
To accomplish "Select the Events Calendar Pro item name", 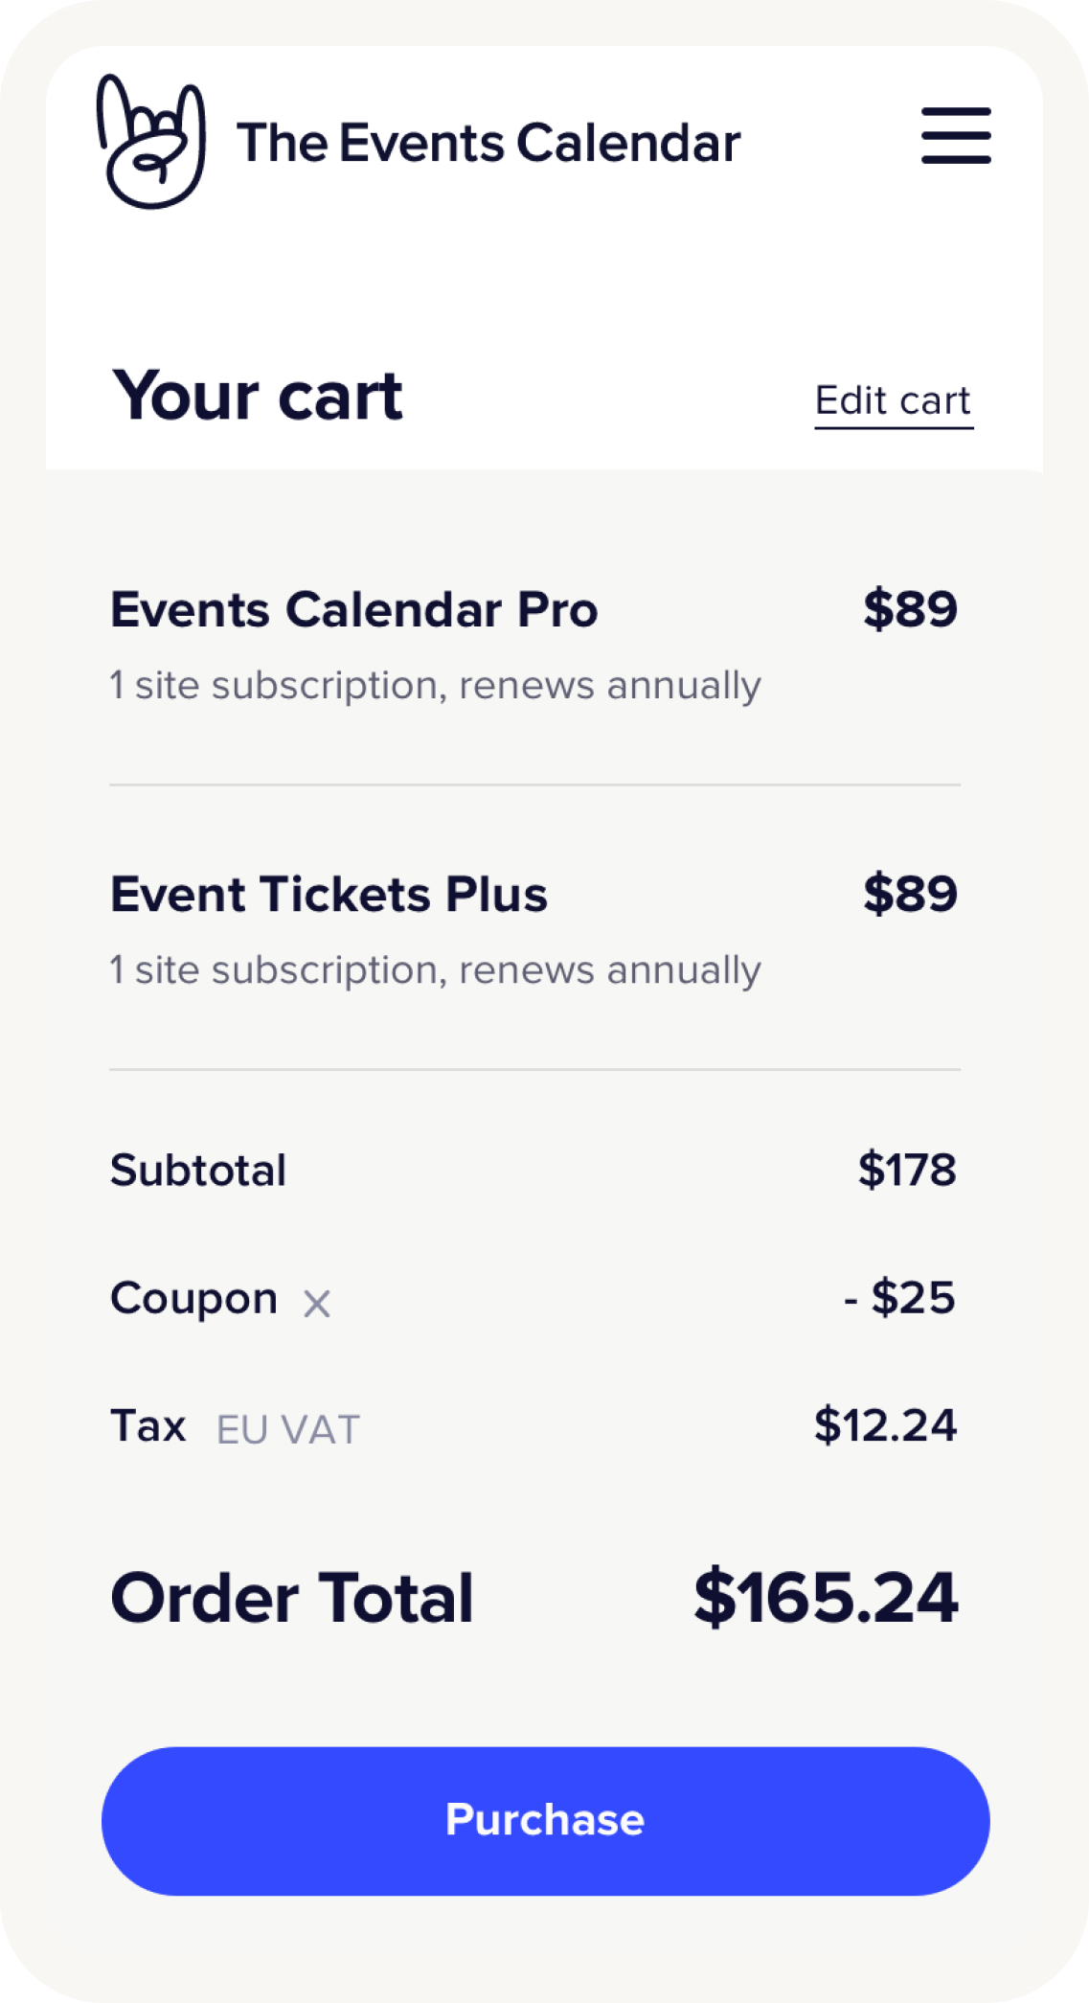I will coord(354,610).
